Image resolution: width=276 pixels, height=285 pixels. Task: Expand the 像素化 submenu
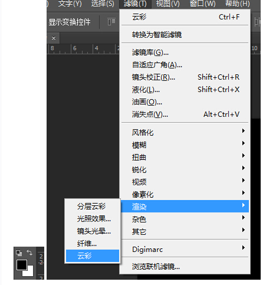185,194
